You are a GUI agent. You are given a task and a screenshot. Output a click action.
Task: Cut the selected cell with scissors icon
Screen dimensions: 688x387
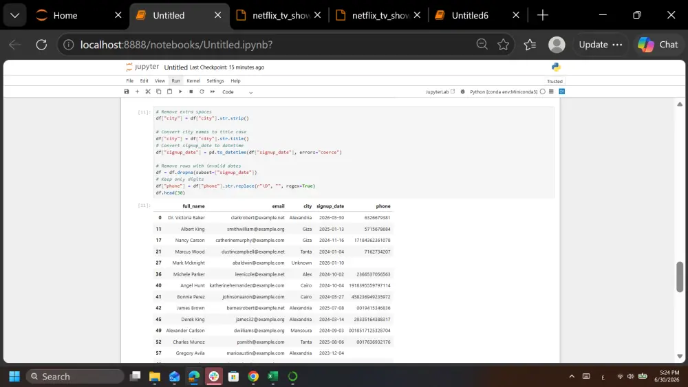coord(148,91)
